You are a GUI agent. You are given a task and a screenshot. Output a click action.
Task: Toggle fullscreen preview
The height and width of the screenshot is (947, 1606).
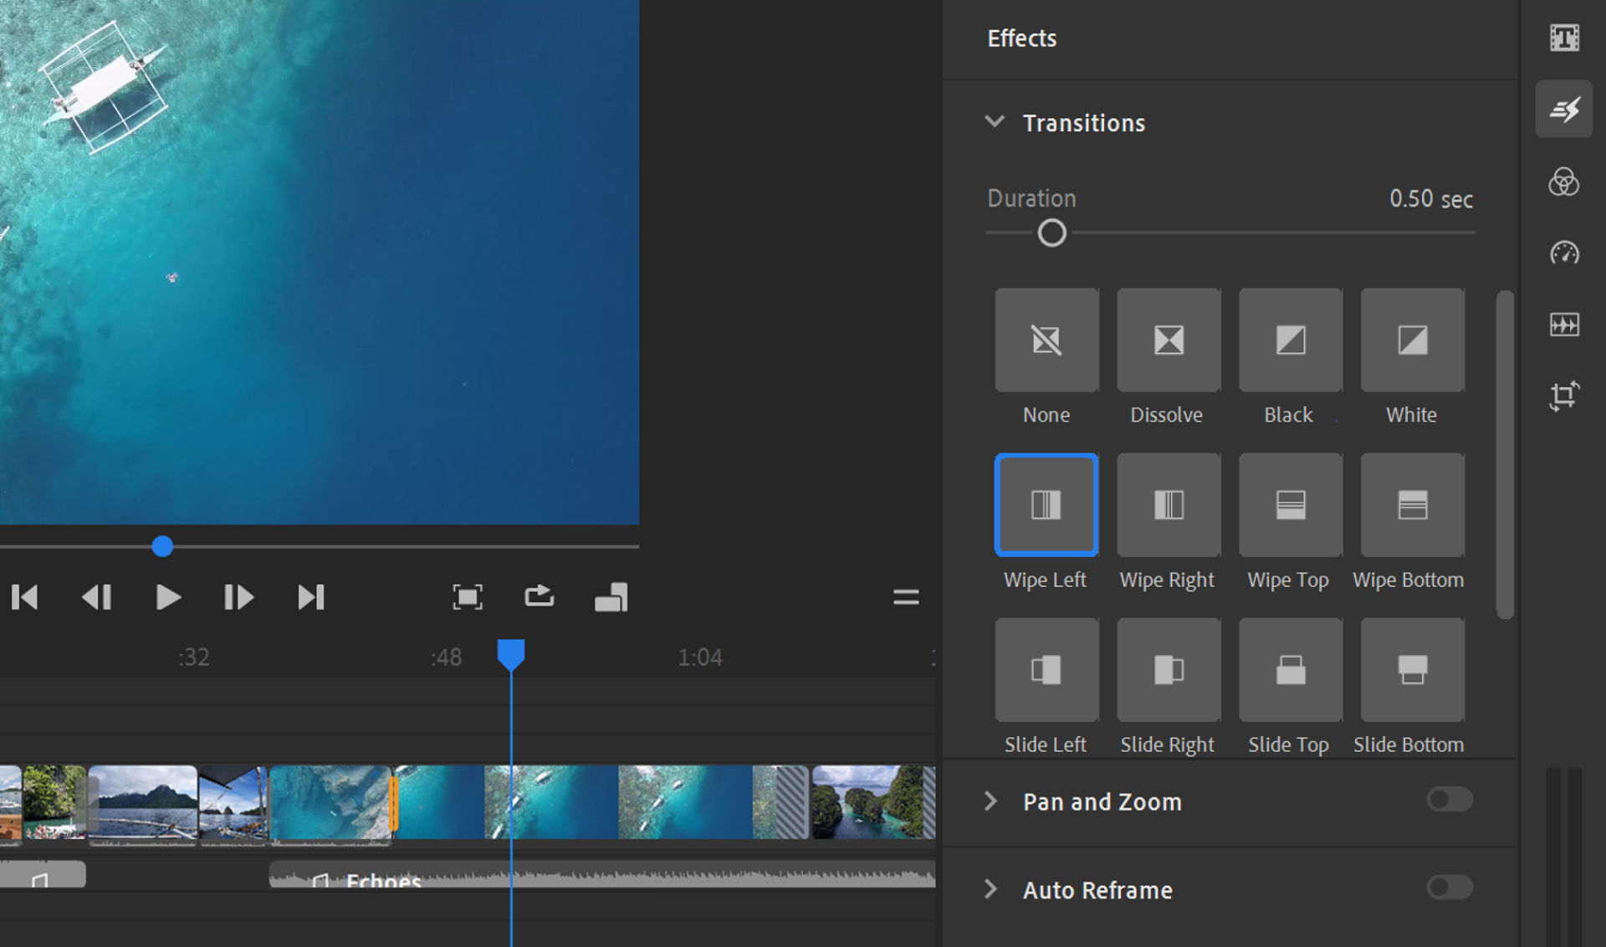click(467, 597)
